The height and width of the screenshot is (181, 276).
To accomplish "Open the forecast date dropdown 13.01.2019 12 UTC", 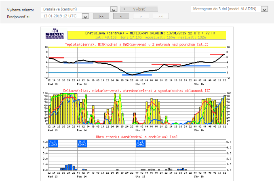I will click(65, 16).
